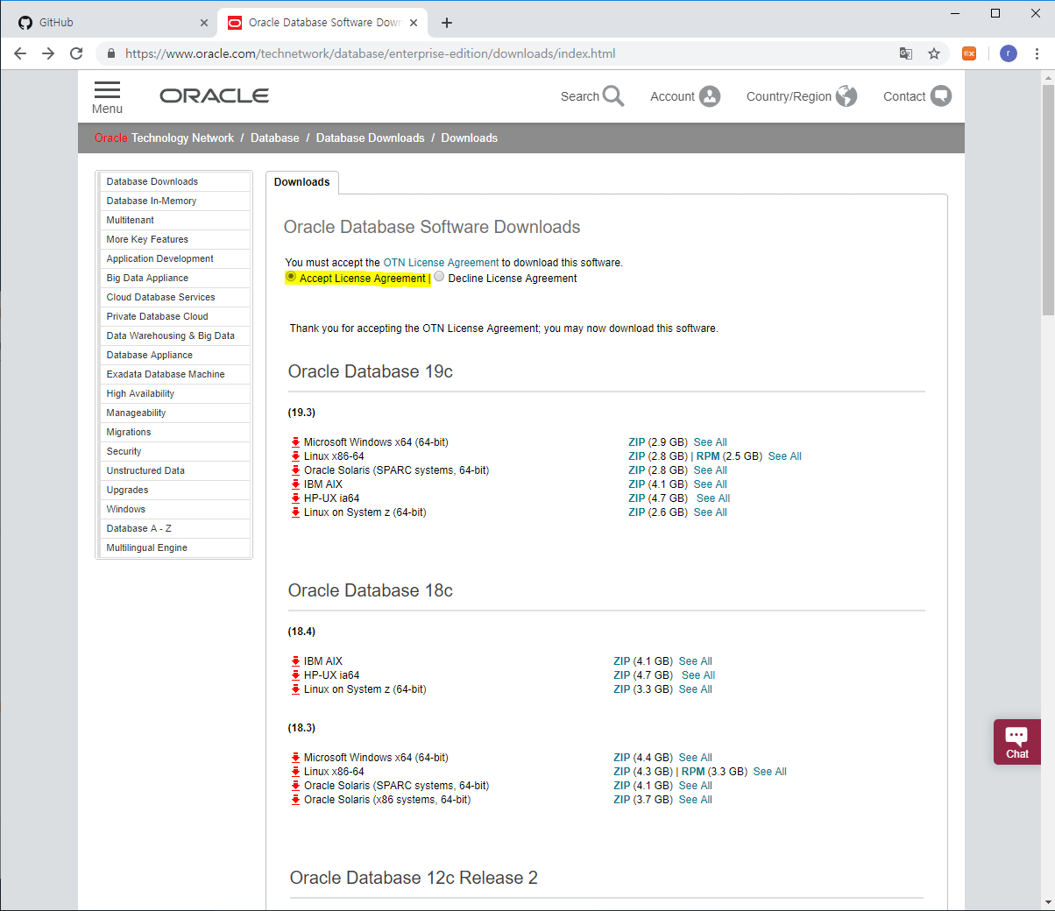Image resolution: width=1055 pixels, height=911 pixels.
Task: Click the page vertical scrollbar thumb
Action: coord(1048,200)
